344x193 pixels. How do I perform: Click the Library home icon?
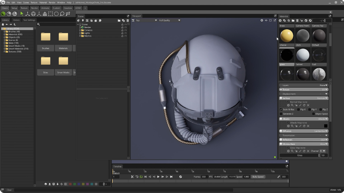(3, 24)
